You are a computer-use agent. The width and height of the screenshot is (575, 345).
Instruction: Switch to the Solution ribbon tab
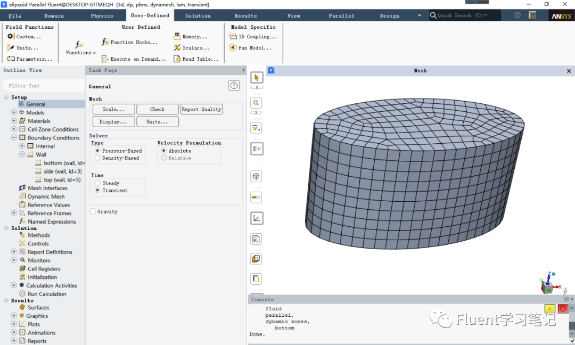[x=198, y=16]
